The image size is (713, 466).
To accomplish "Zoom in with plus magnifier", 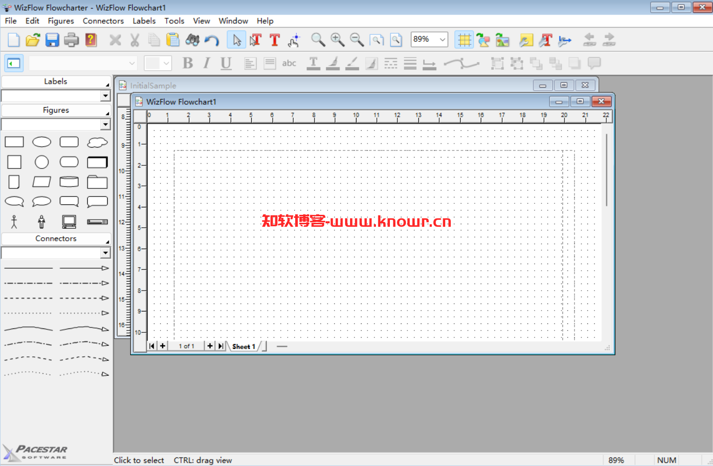I will click(338, 40).
